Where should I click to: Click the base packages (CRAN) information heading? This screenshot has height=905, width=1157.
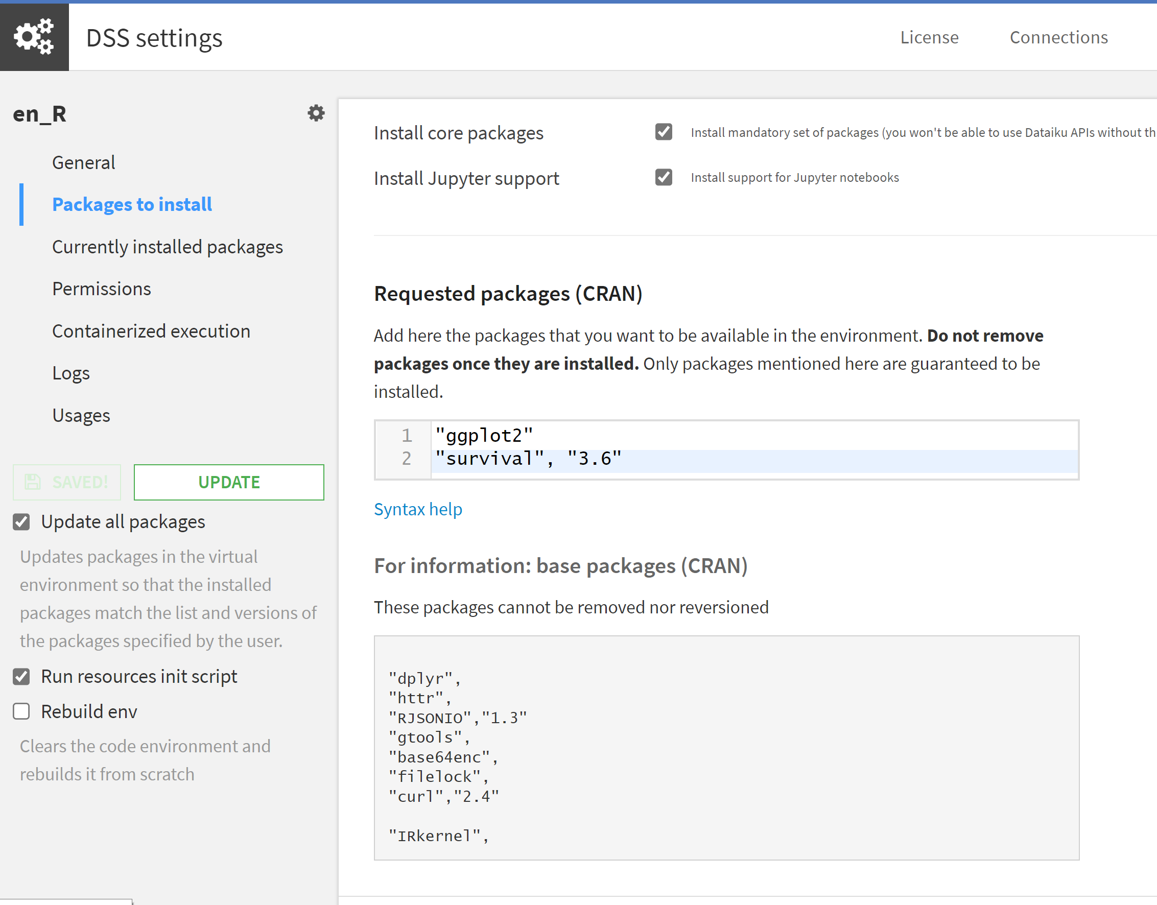[561, 566]
